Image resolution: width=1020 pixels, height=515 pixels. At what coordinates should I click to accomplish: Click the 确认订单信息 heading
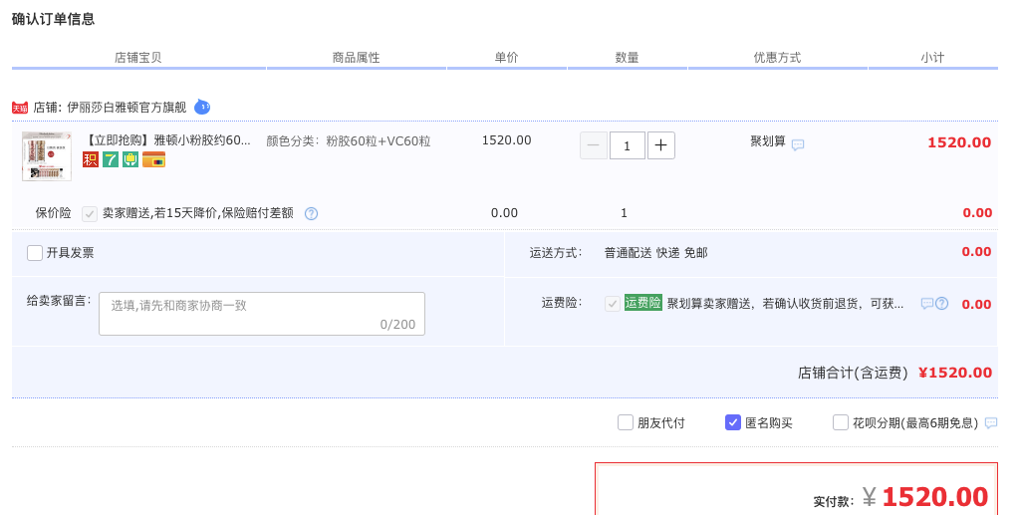[54, 20]
